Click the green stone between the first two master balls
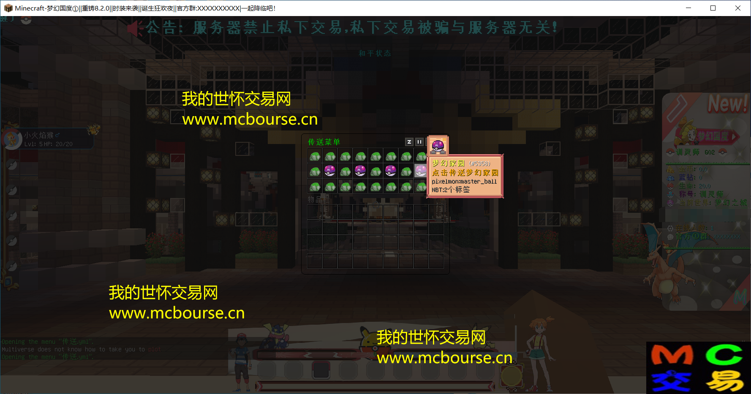The width and height of the screenshot is (751, 394). pyautogui.click(x=345, y=171)
